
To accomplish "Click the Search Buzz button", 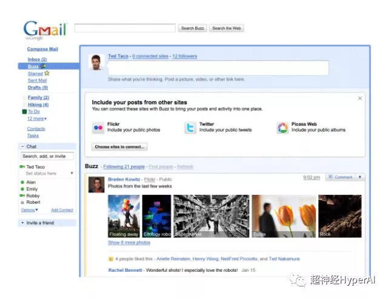I will pos(193,29).
